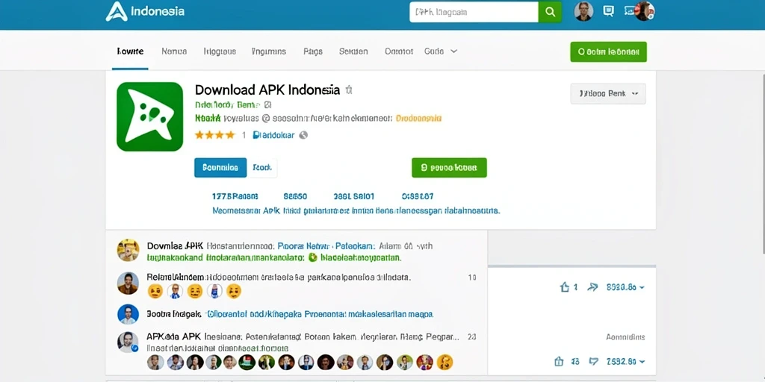The width and height of the screenshot is (765, 382).
Task: Click the Aomndiins label in right panel
Action: (x=625, y=336)
